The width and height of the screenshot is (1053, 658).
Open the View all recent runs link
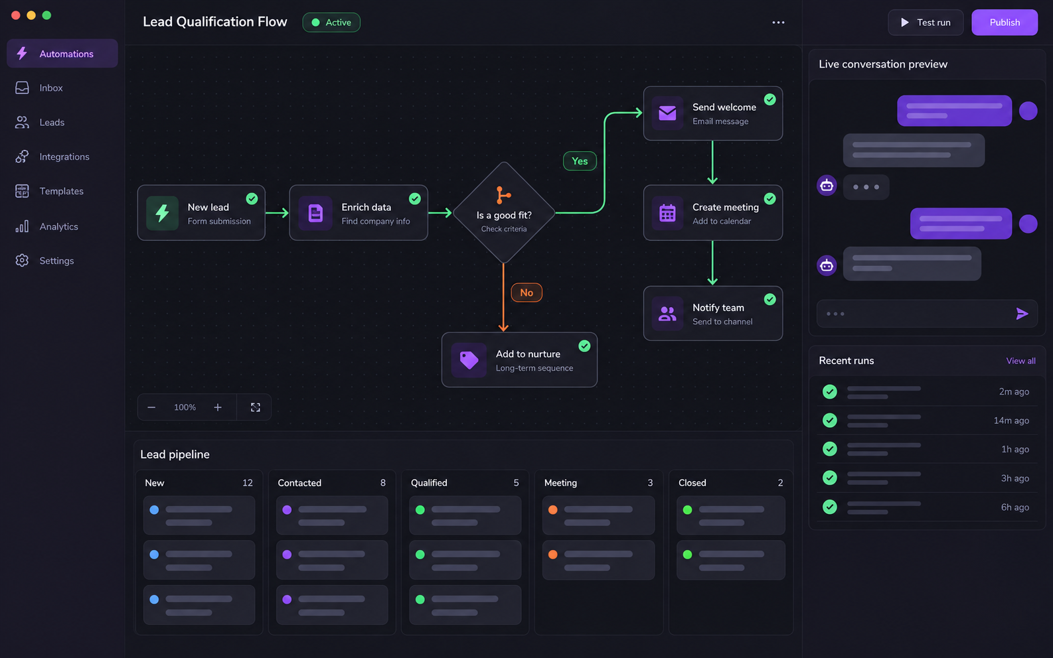[x=1020, y=361]
